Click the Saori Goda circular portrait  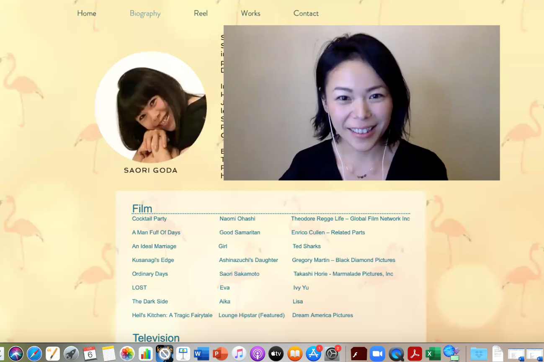coord(151,107)
